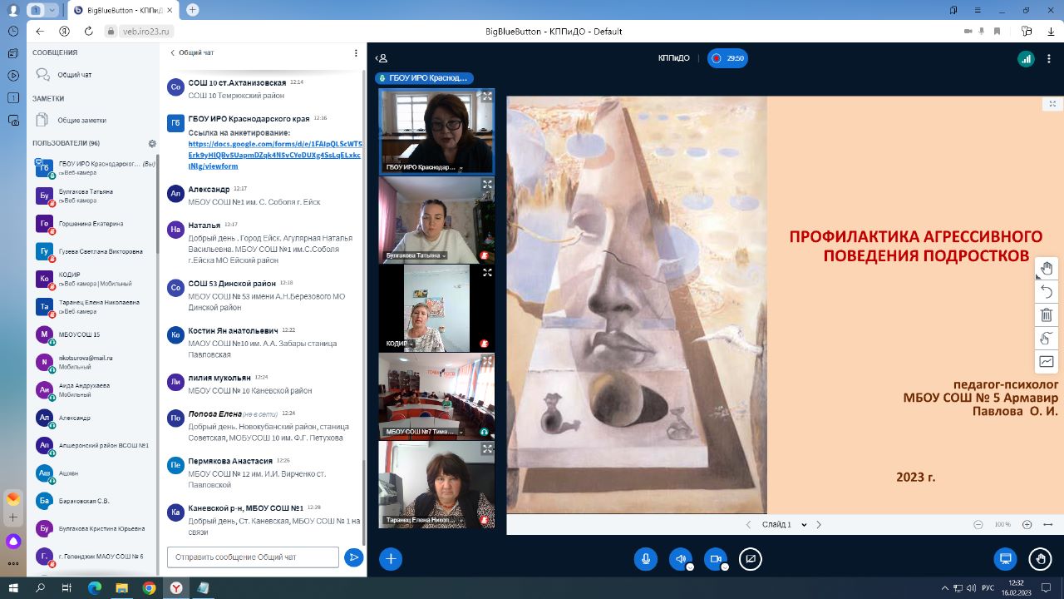Go to the next slide
Image resolution: width=1064 pixels, height=599 pixels.
pyautogui.click(x=819, y=525)
